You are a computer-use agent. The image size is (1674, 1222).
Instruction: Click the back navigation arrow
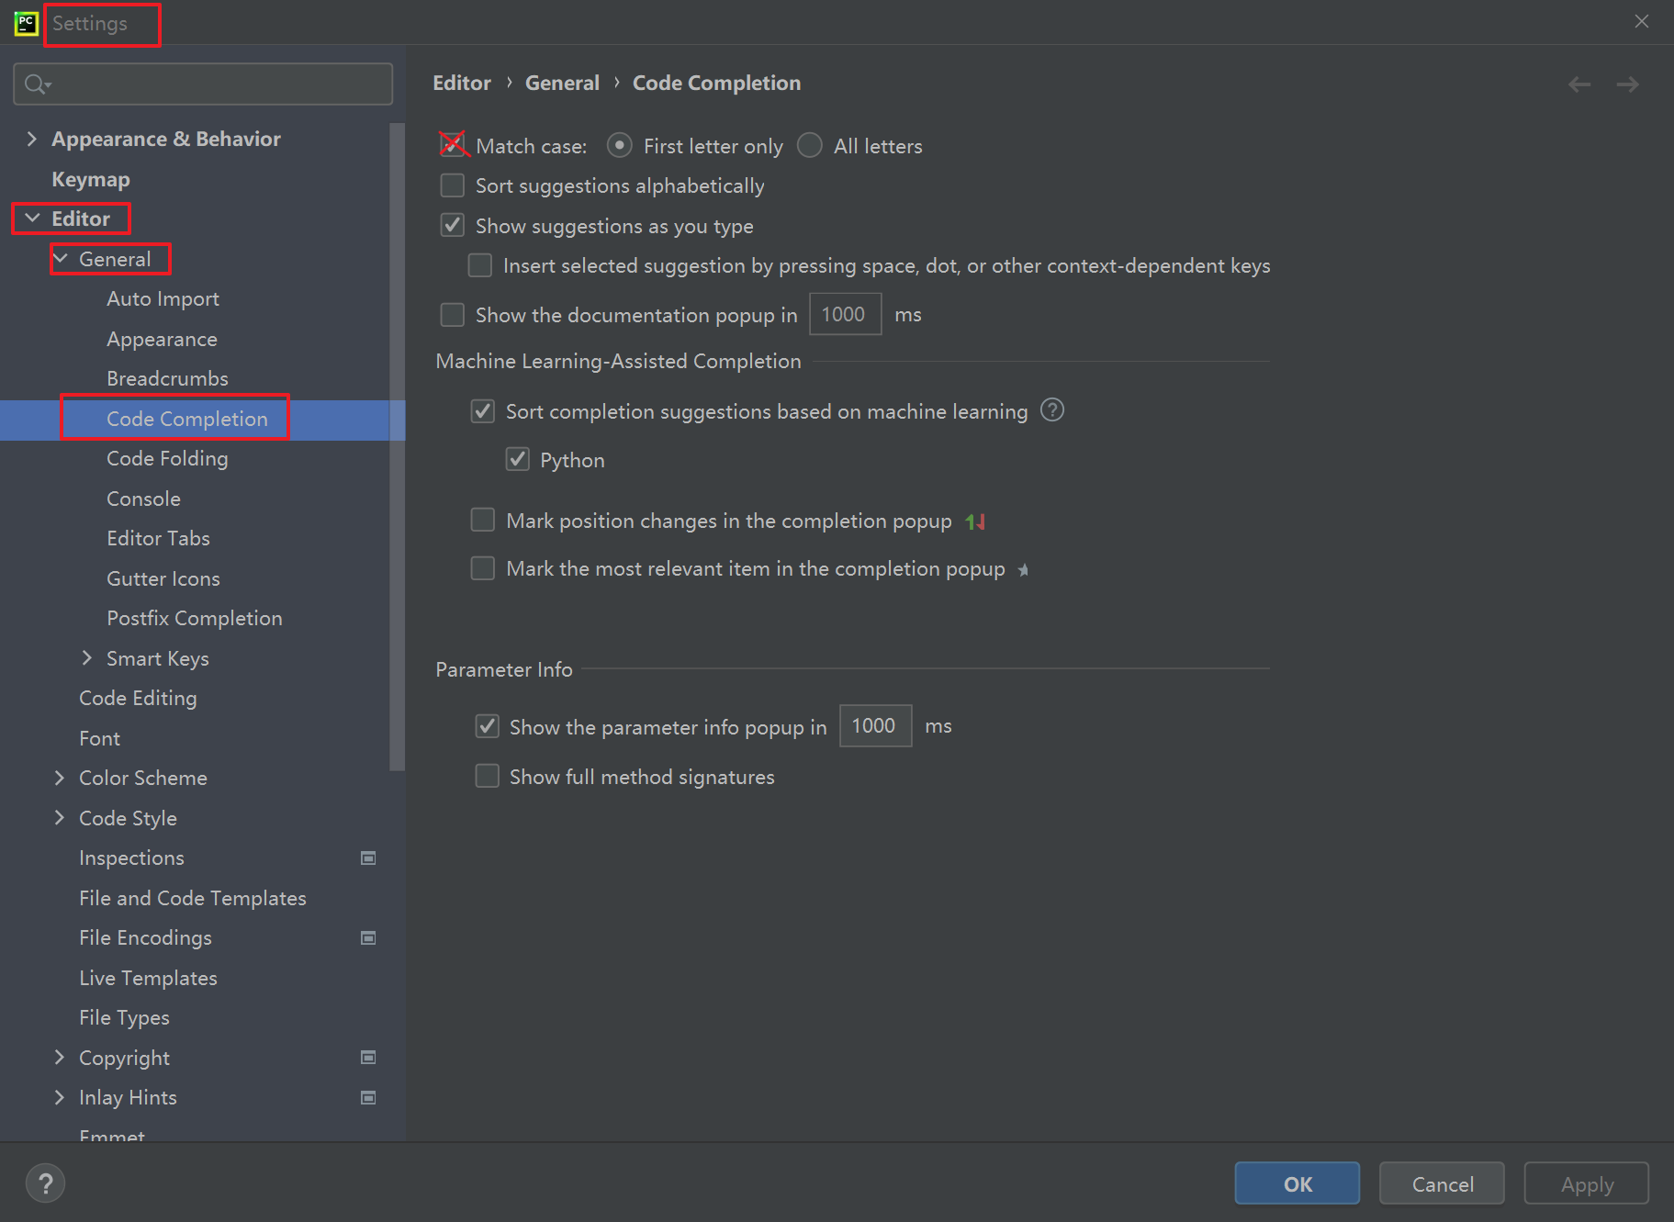(1579, 84)
